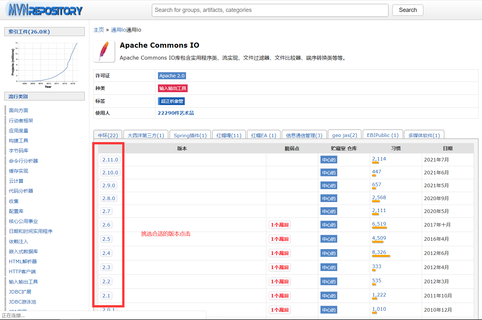Open the 2,114 usages link
Image resolution: width=482 pixels, height=320 pixels.
point(379,159)
